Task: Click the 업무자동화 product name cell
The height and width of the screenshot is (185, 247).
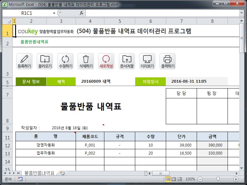Action: pos(46,153)
